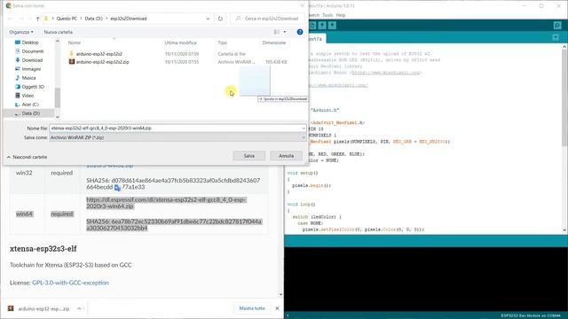The height and width of the screenshot is (319, 568).
Task: Open menu arrow for arduino-esp32 download item
Action: (x=79, y=308)
